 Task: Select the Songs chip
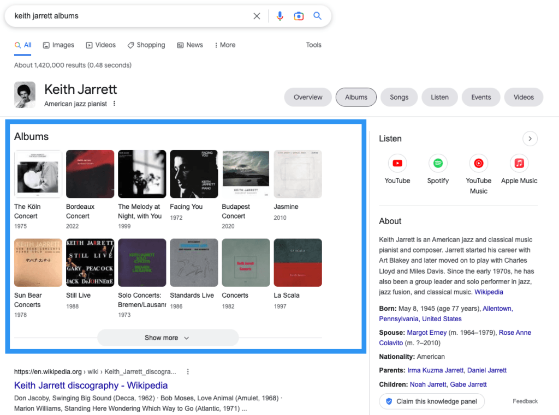tap(399, 97)
